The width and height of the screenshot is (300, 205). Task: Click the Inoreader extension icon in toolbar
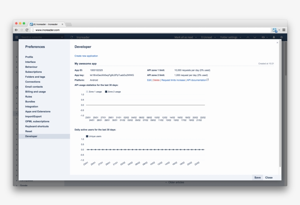[275, 30]
